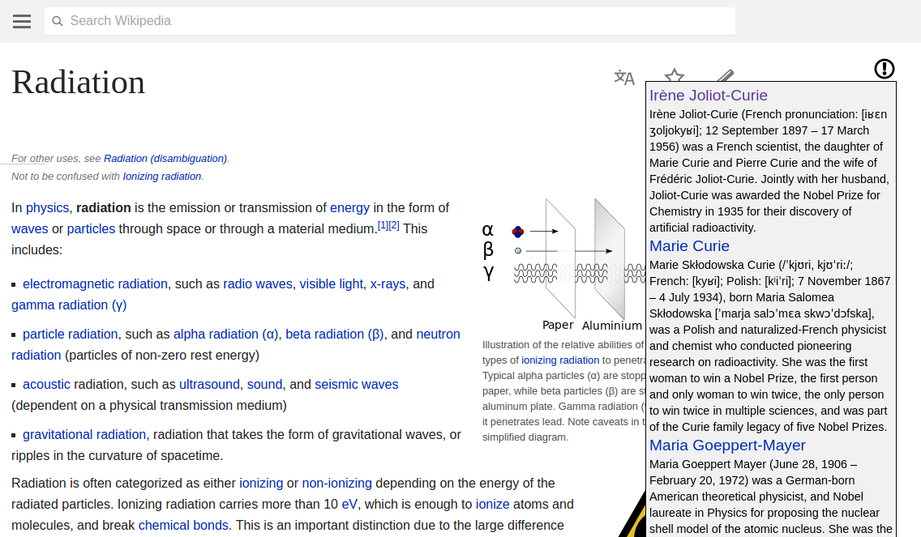Image resolution: width=921 pixels, height=537 pixels.
Task: Add page to watchlist star icon
Action: click(x=675, y=75)
